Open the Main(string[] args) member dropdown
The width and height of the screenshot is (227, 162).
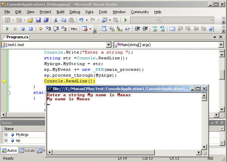point(221,45)
